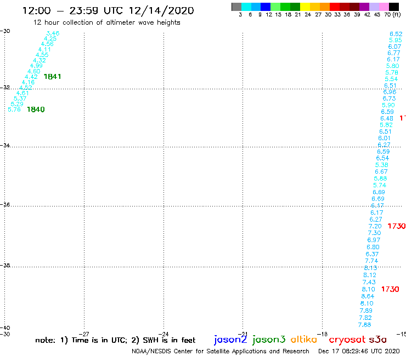The image size is (406, 356).
Task: Select the 5.54 wave height value
Action: [391, 79]
